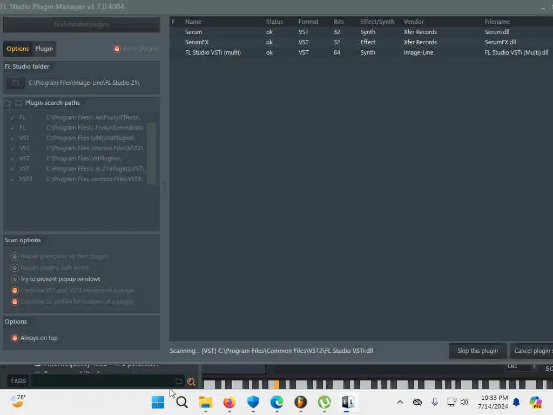Show hidden tray icons chevron
This screenshot has height=415, width=553.
click(x=400, y=402)
